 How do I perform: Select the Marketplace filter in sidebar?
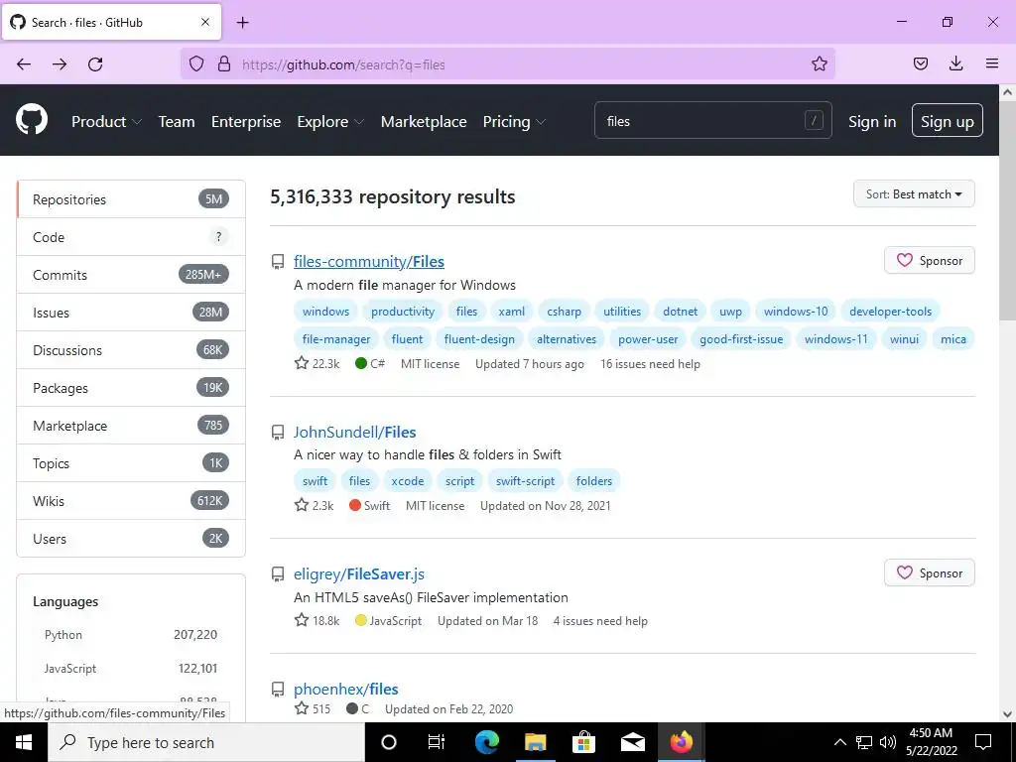(131, 425)
